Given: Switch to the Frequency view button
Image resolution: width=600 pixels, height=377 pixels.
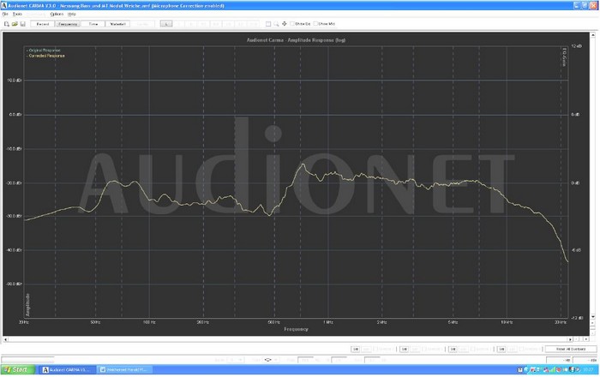Looking at the screenshot, I should (x=68, y=24).
